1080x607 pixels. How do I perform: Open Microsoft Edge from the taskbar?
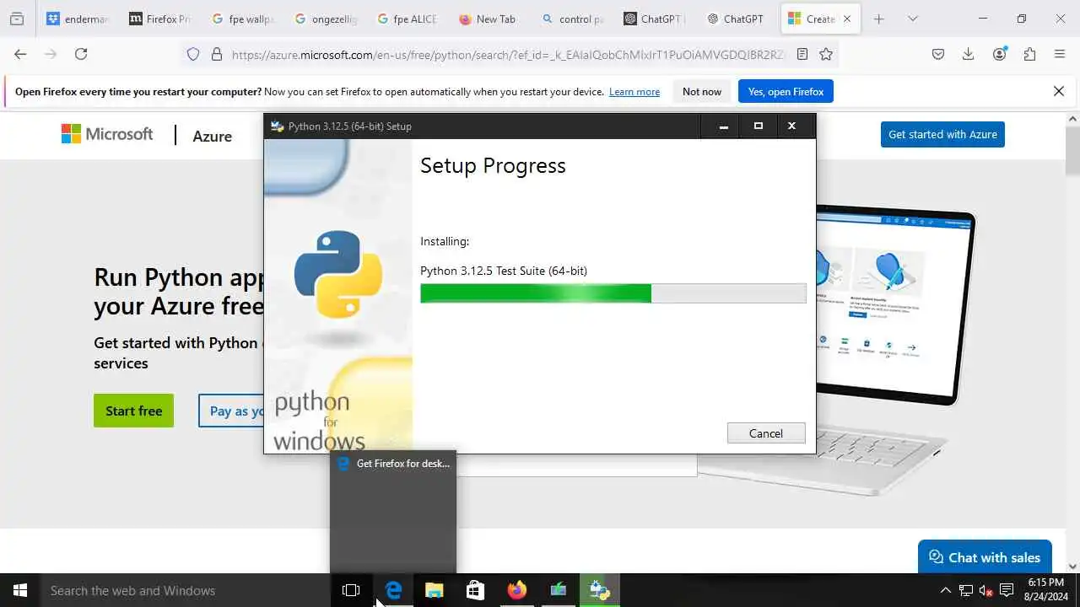click(393, 590)
